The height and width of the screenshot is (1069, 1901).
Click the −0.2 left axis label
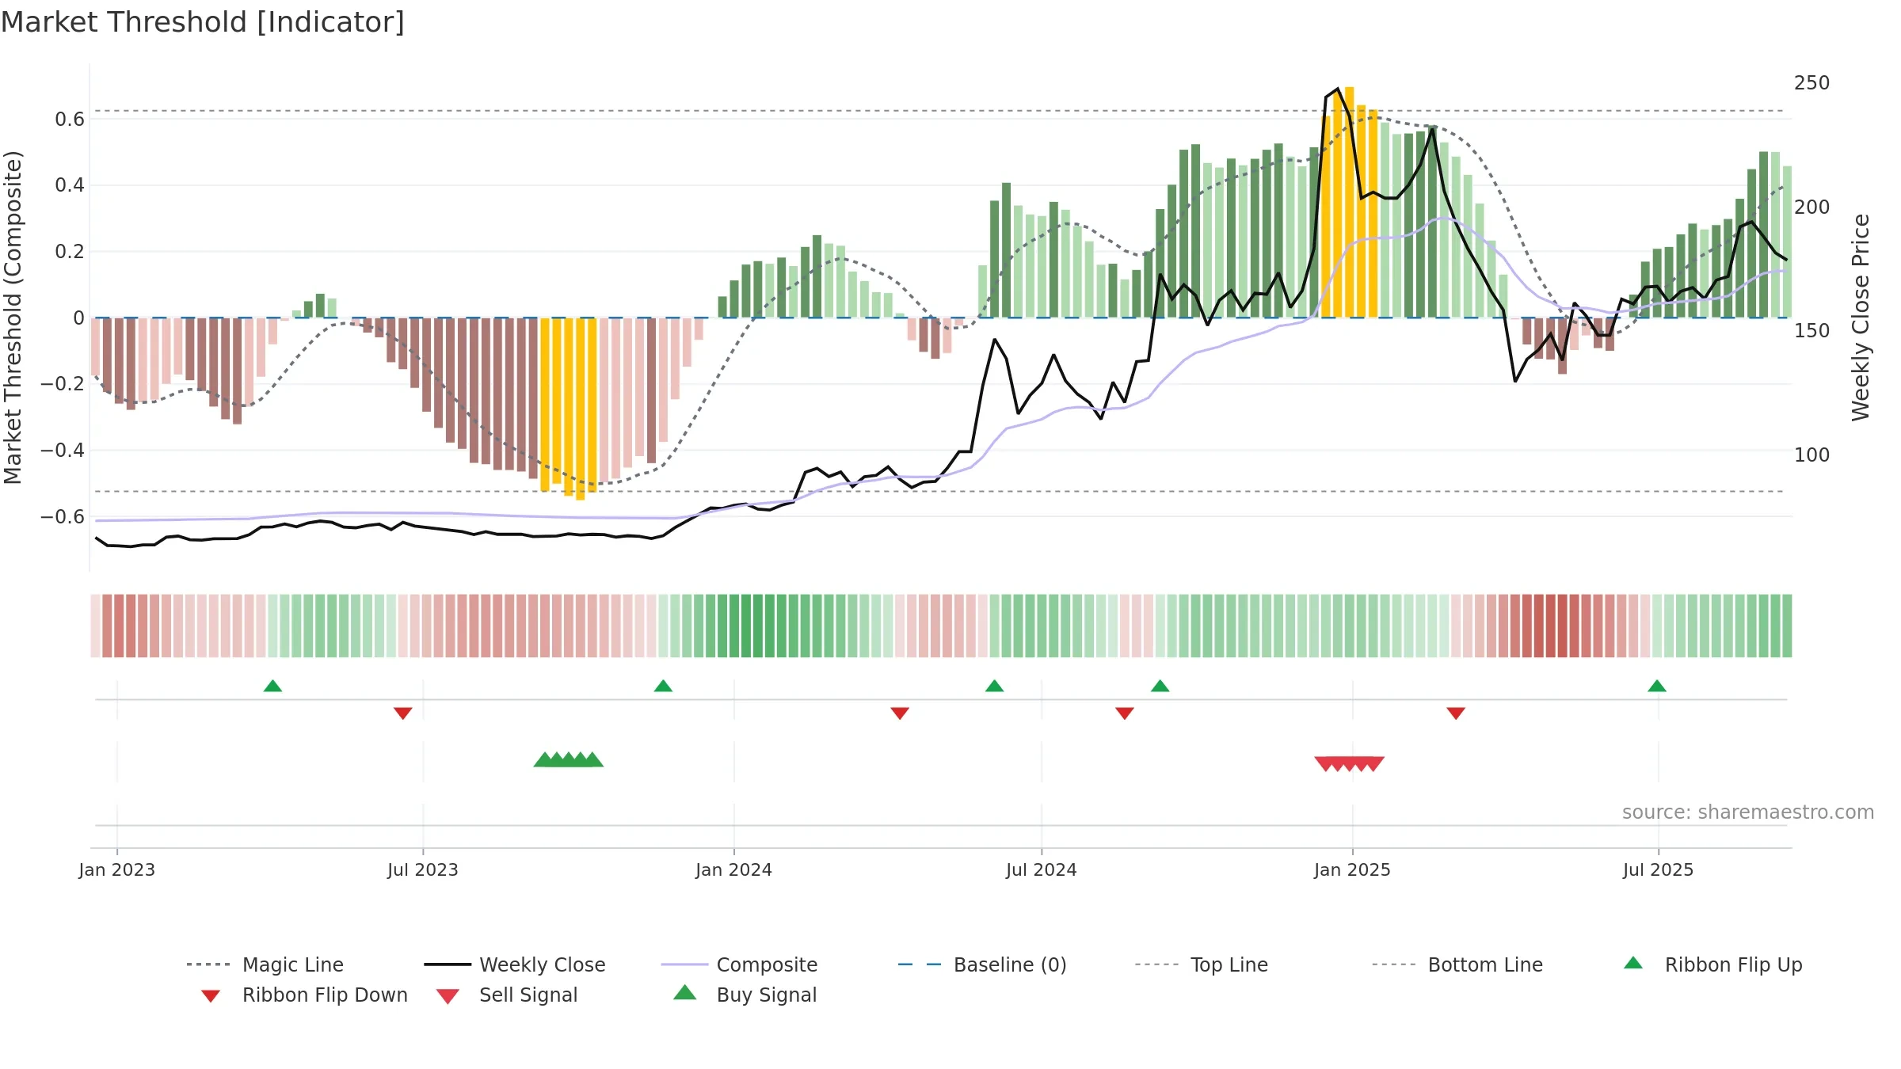(x=63, y=384)
